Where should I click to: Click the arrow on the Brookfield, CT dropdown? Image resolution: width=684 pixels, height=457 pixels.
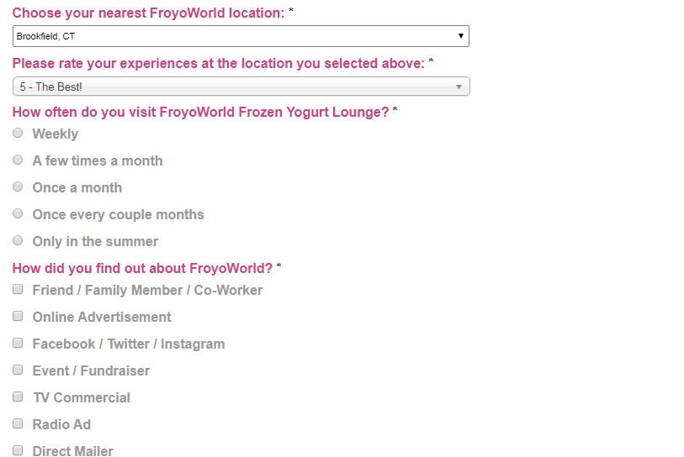(x=460, y=36)
